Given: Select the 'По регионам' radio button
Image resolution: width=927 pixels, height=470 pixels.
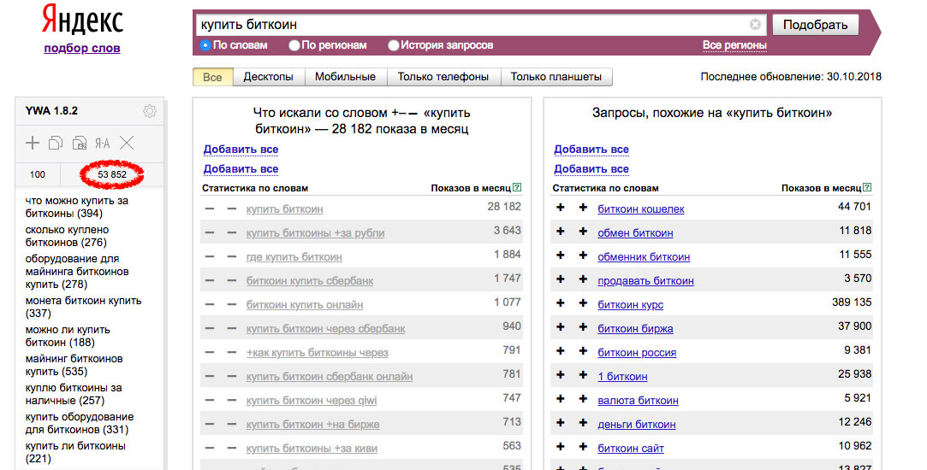Looking at the screenshot, I should coord(294,45).
